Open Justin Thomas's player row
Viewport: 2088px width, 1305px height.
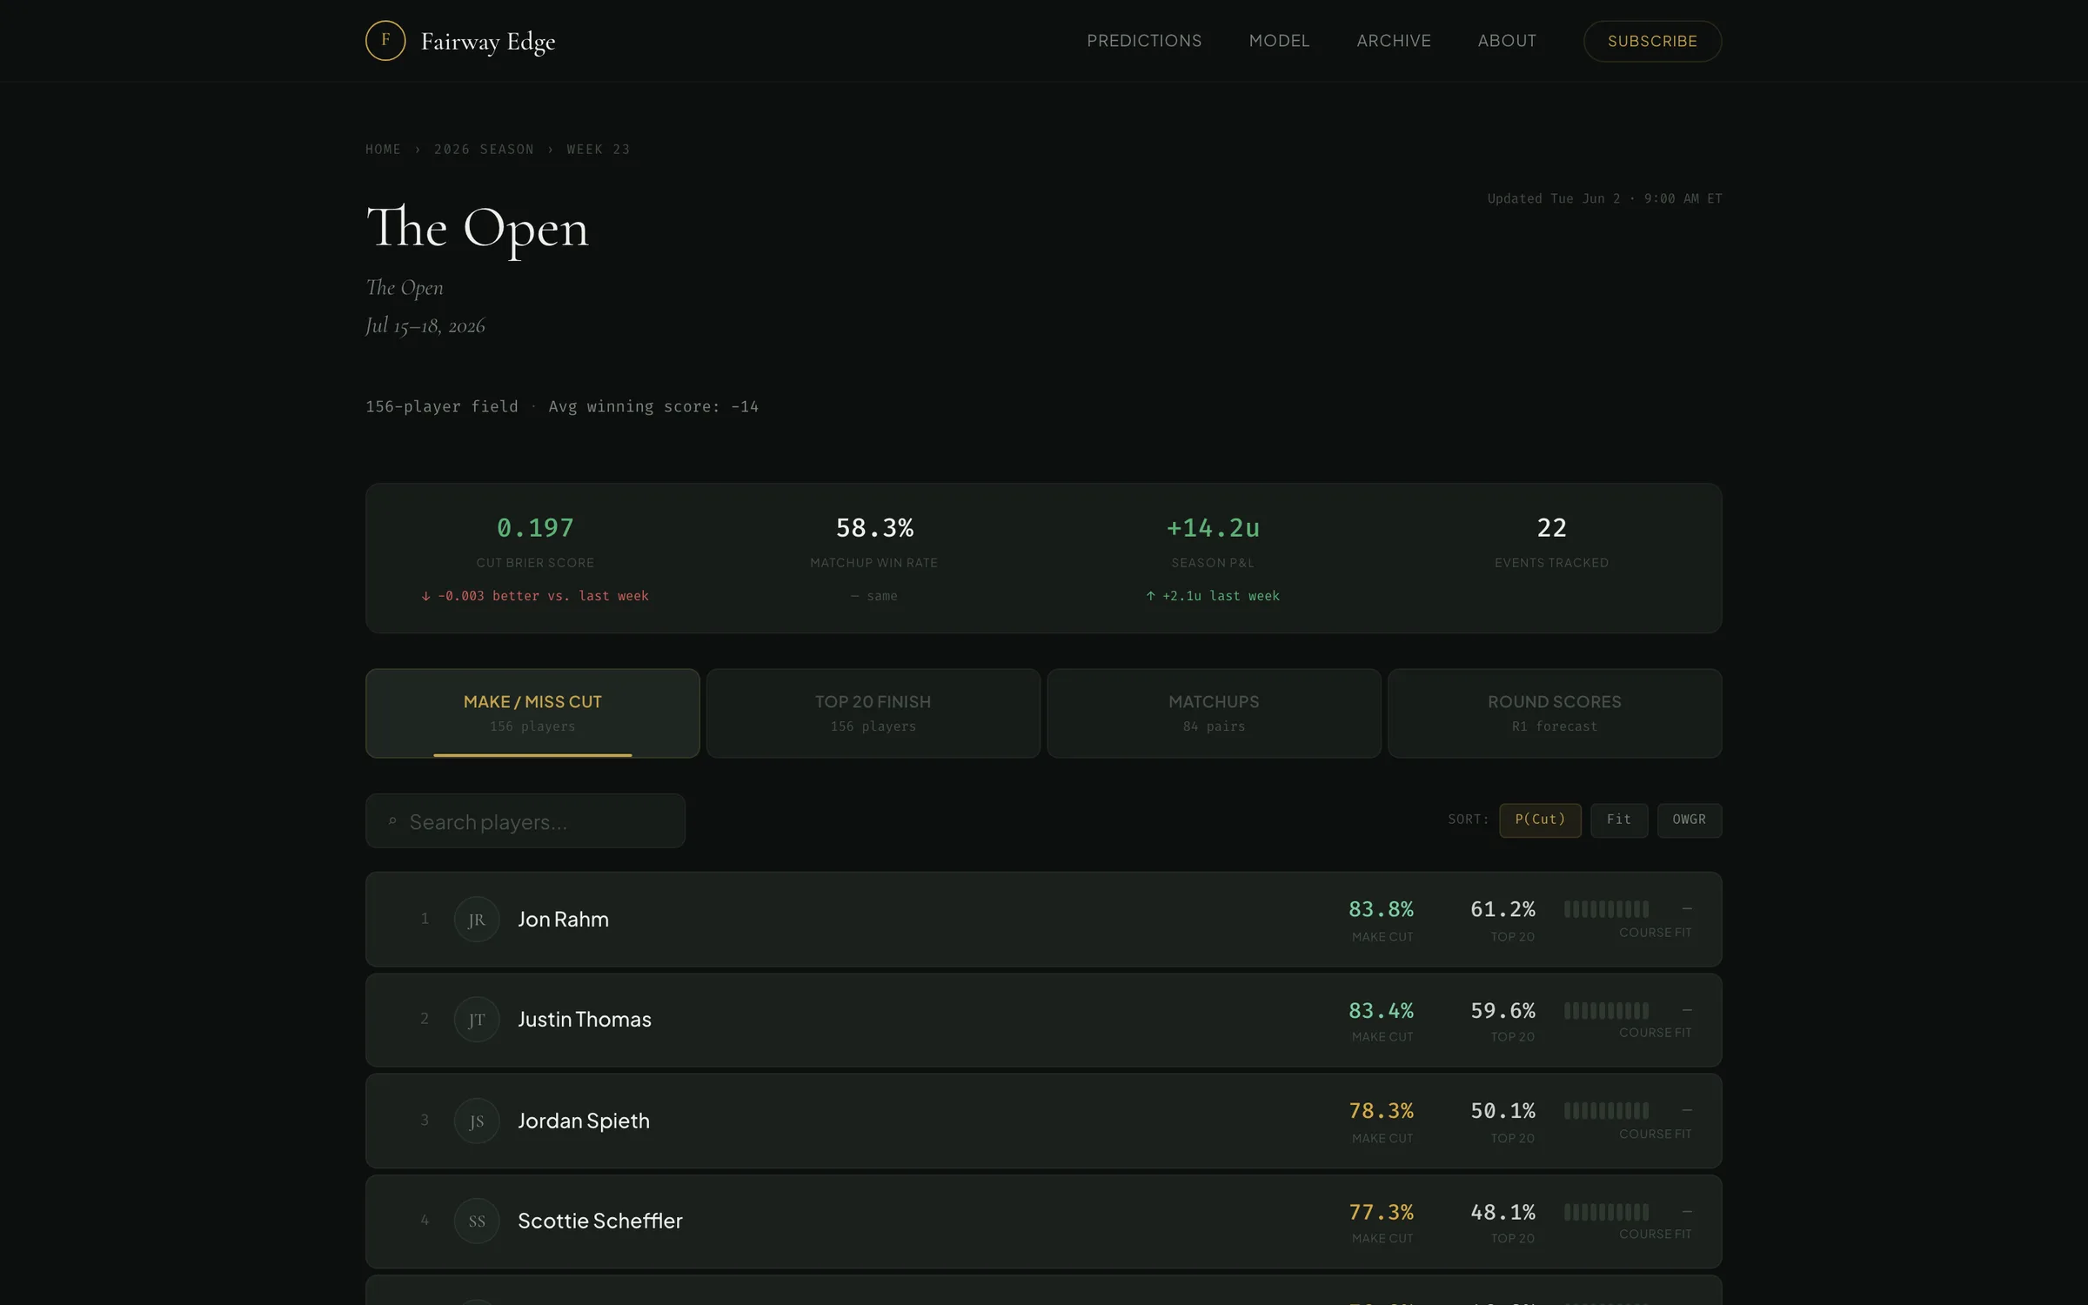click(x=1043, y=1020)
